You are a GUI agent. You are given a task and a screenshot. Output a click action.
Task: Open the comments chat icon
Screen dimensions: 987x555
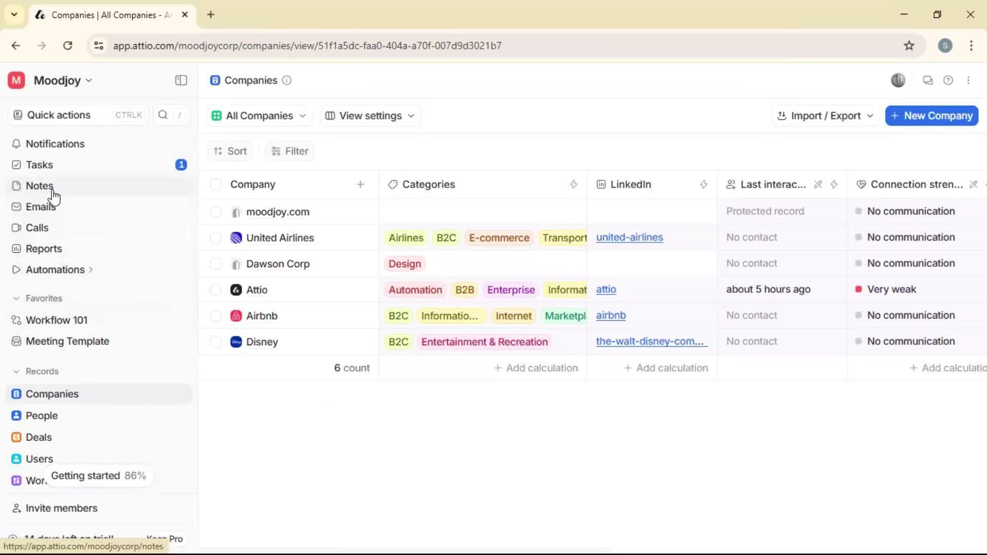(927, 80)
